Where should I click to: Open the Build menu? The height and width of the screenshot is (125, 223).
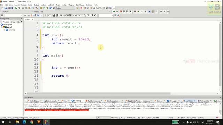pos(30,5)
